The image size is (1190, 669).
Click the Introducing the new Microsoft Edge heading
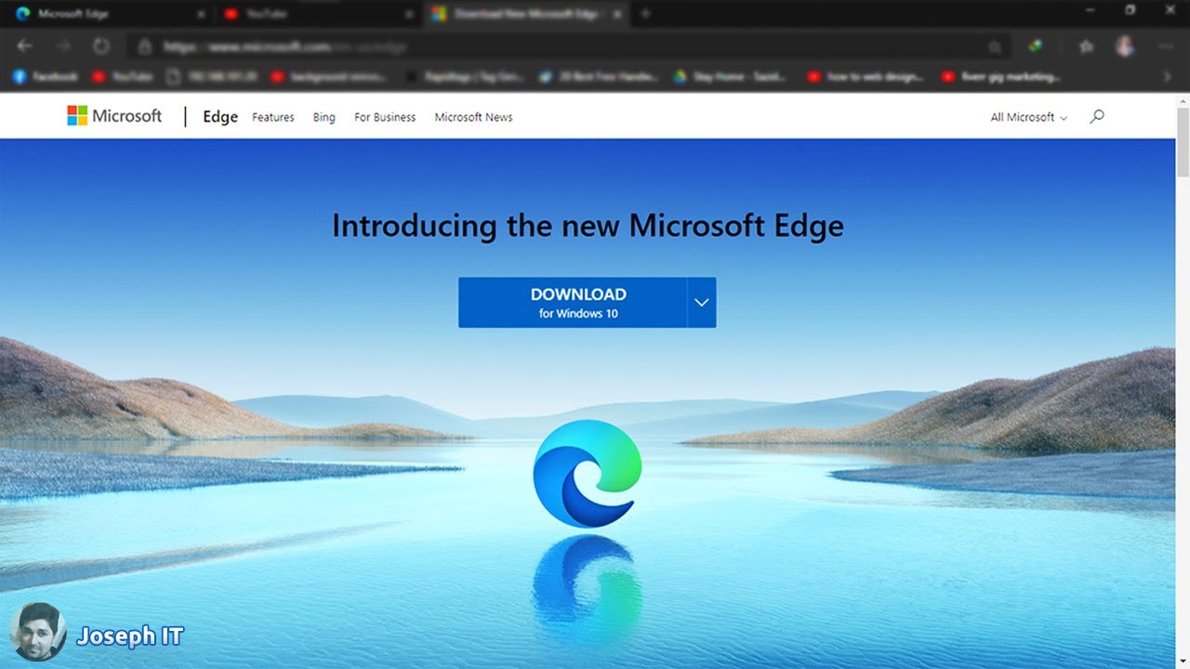point(588,226)
